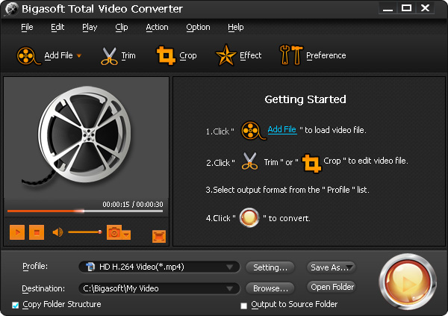The width and height of the screenshot is (448, 316).
Task: Toggle full screen preview icon
Action: (x=159, y=236)
